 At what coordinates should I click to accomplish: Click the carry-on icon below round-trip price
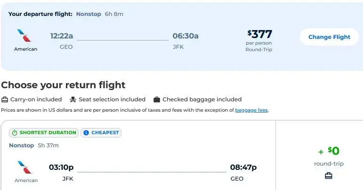click(x=329, y=176)
